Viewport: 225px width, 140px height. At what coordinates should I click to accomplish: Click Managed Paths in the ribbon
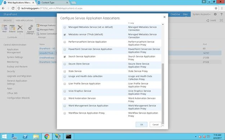[x=45, y=29]
